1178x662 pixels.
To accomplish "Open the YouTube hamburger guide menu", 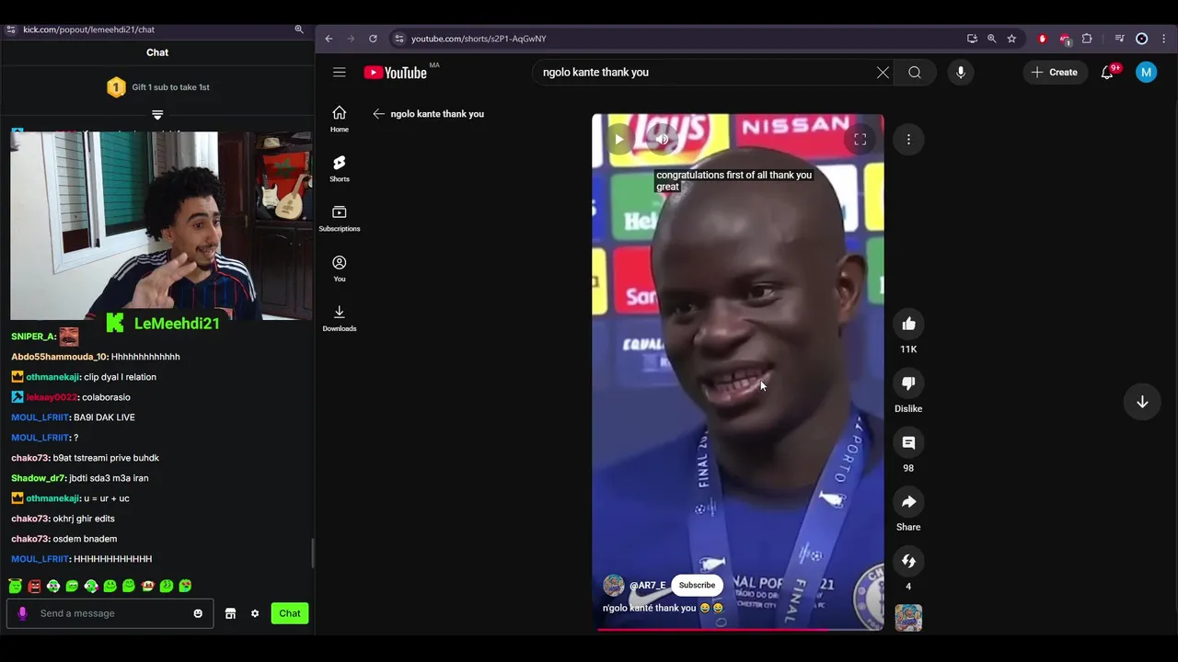I will (x=340, y=73).
